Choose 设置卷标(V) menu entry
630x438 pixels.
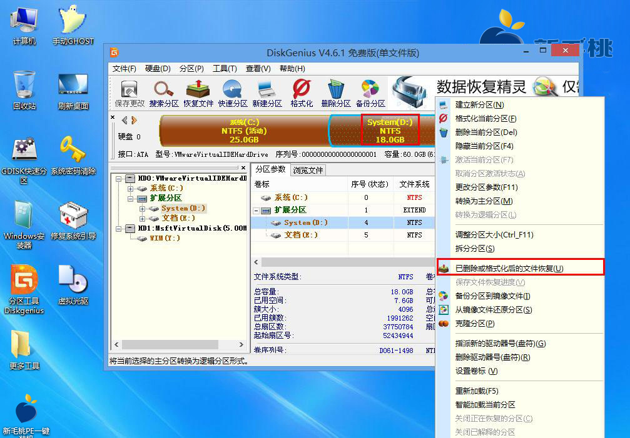point(519,371)
